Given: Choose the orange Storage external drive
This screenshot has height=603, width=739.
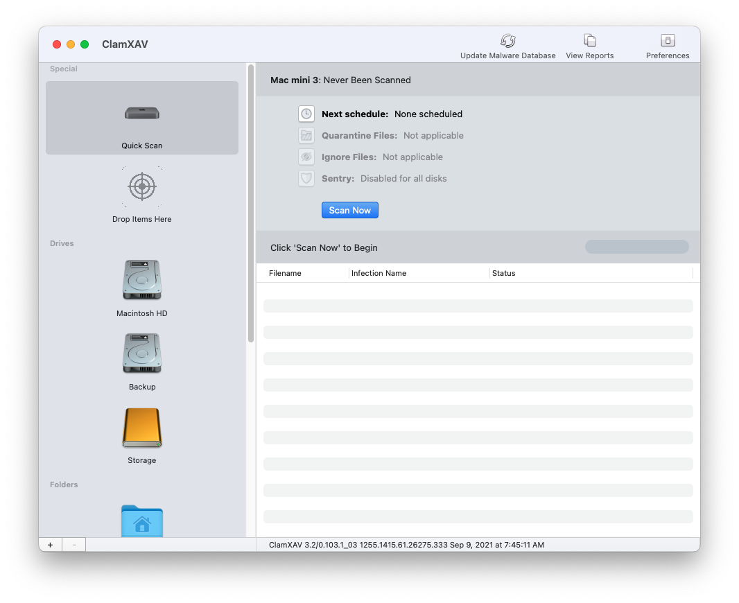Looking at the screenshot, I should (142, 428).
